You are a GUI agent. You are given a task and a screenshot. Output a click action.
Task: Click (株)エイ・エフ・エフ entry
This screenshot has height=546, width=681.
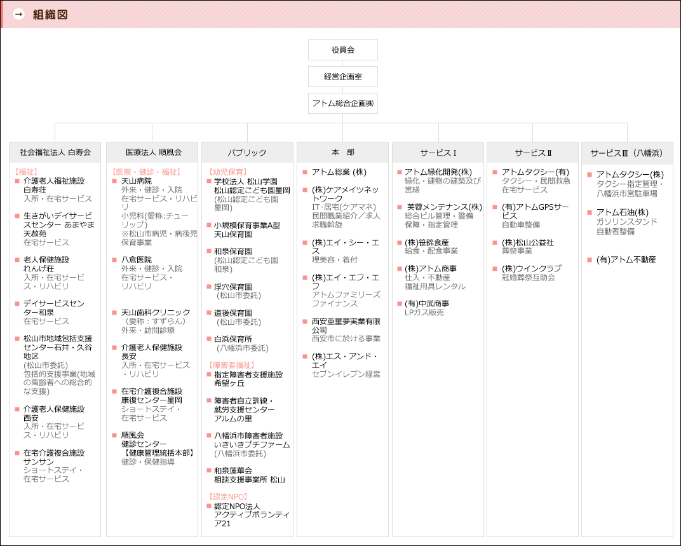click(346, 282)
